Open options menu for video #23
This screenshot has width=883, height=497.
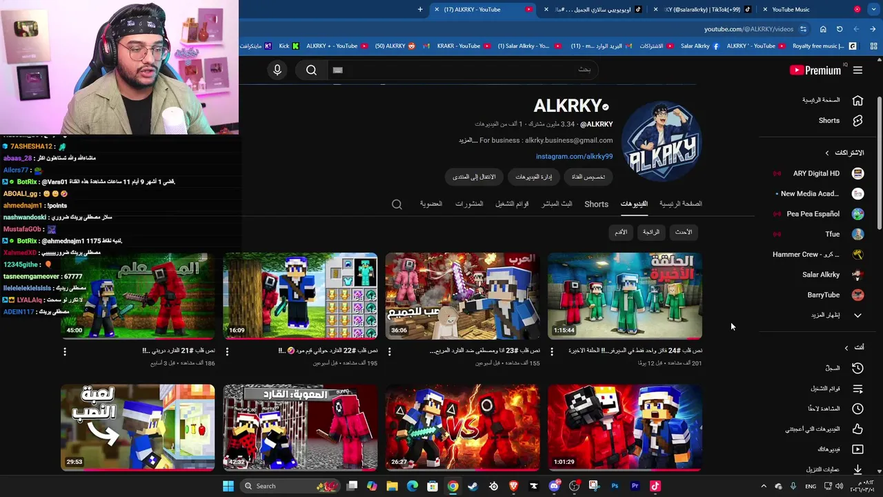pyautogui.click(x=390, y=351)
